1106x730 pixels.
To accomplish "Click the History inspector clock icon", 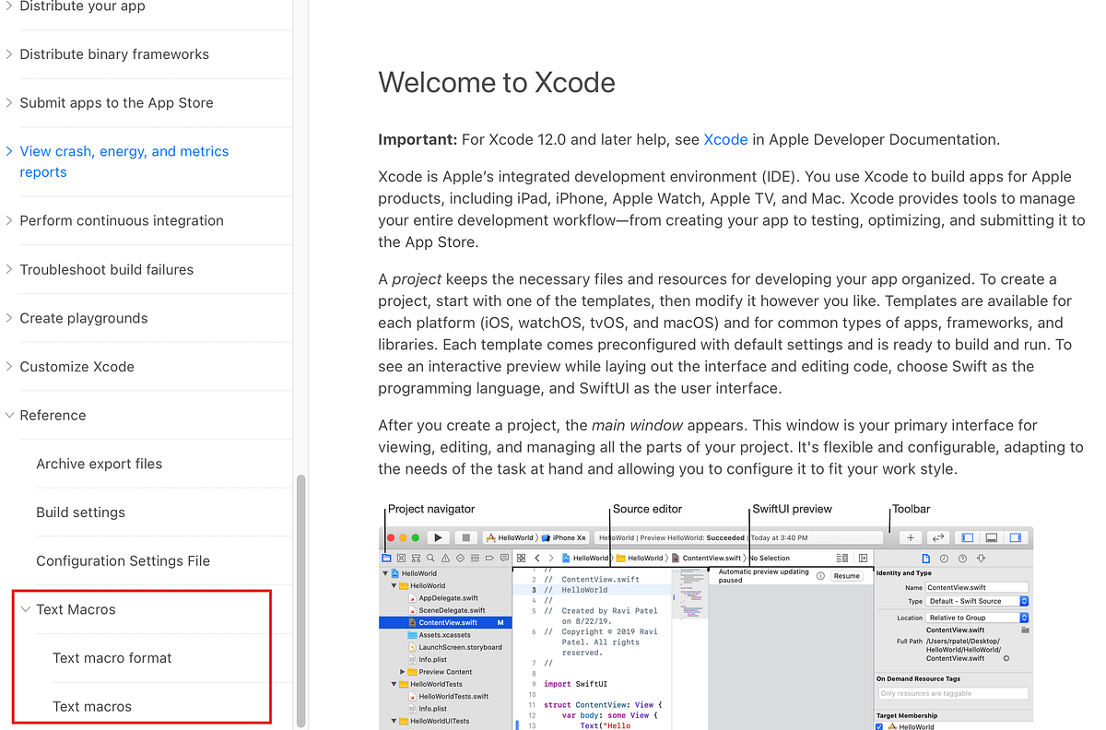I will [945, 559].
